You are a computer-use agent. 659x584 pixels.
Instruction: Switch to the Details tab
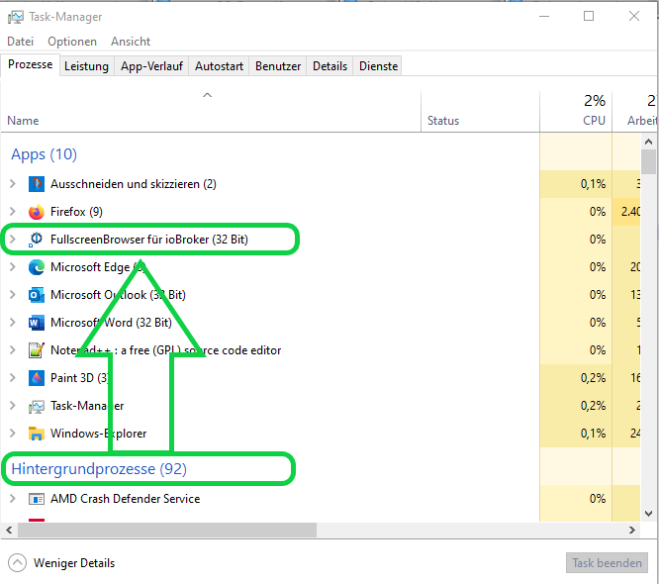(x=329, y=66)
